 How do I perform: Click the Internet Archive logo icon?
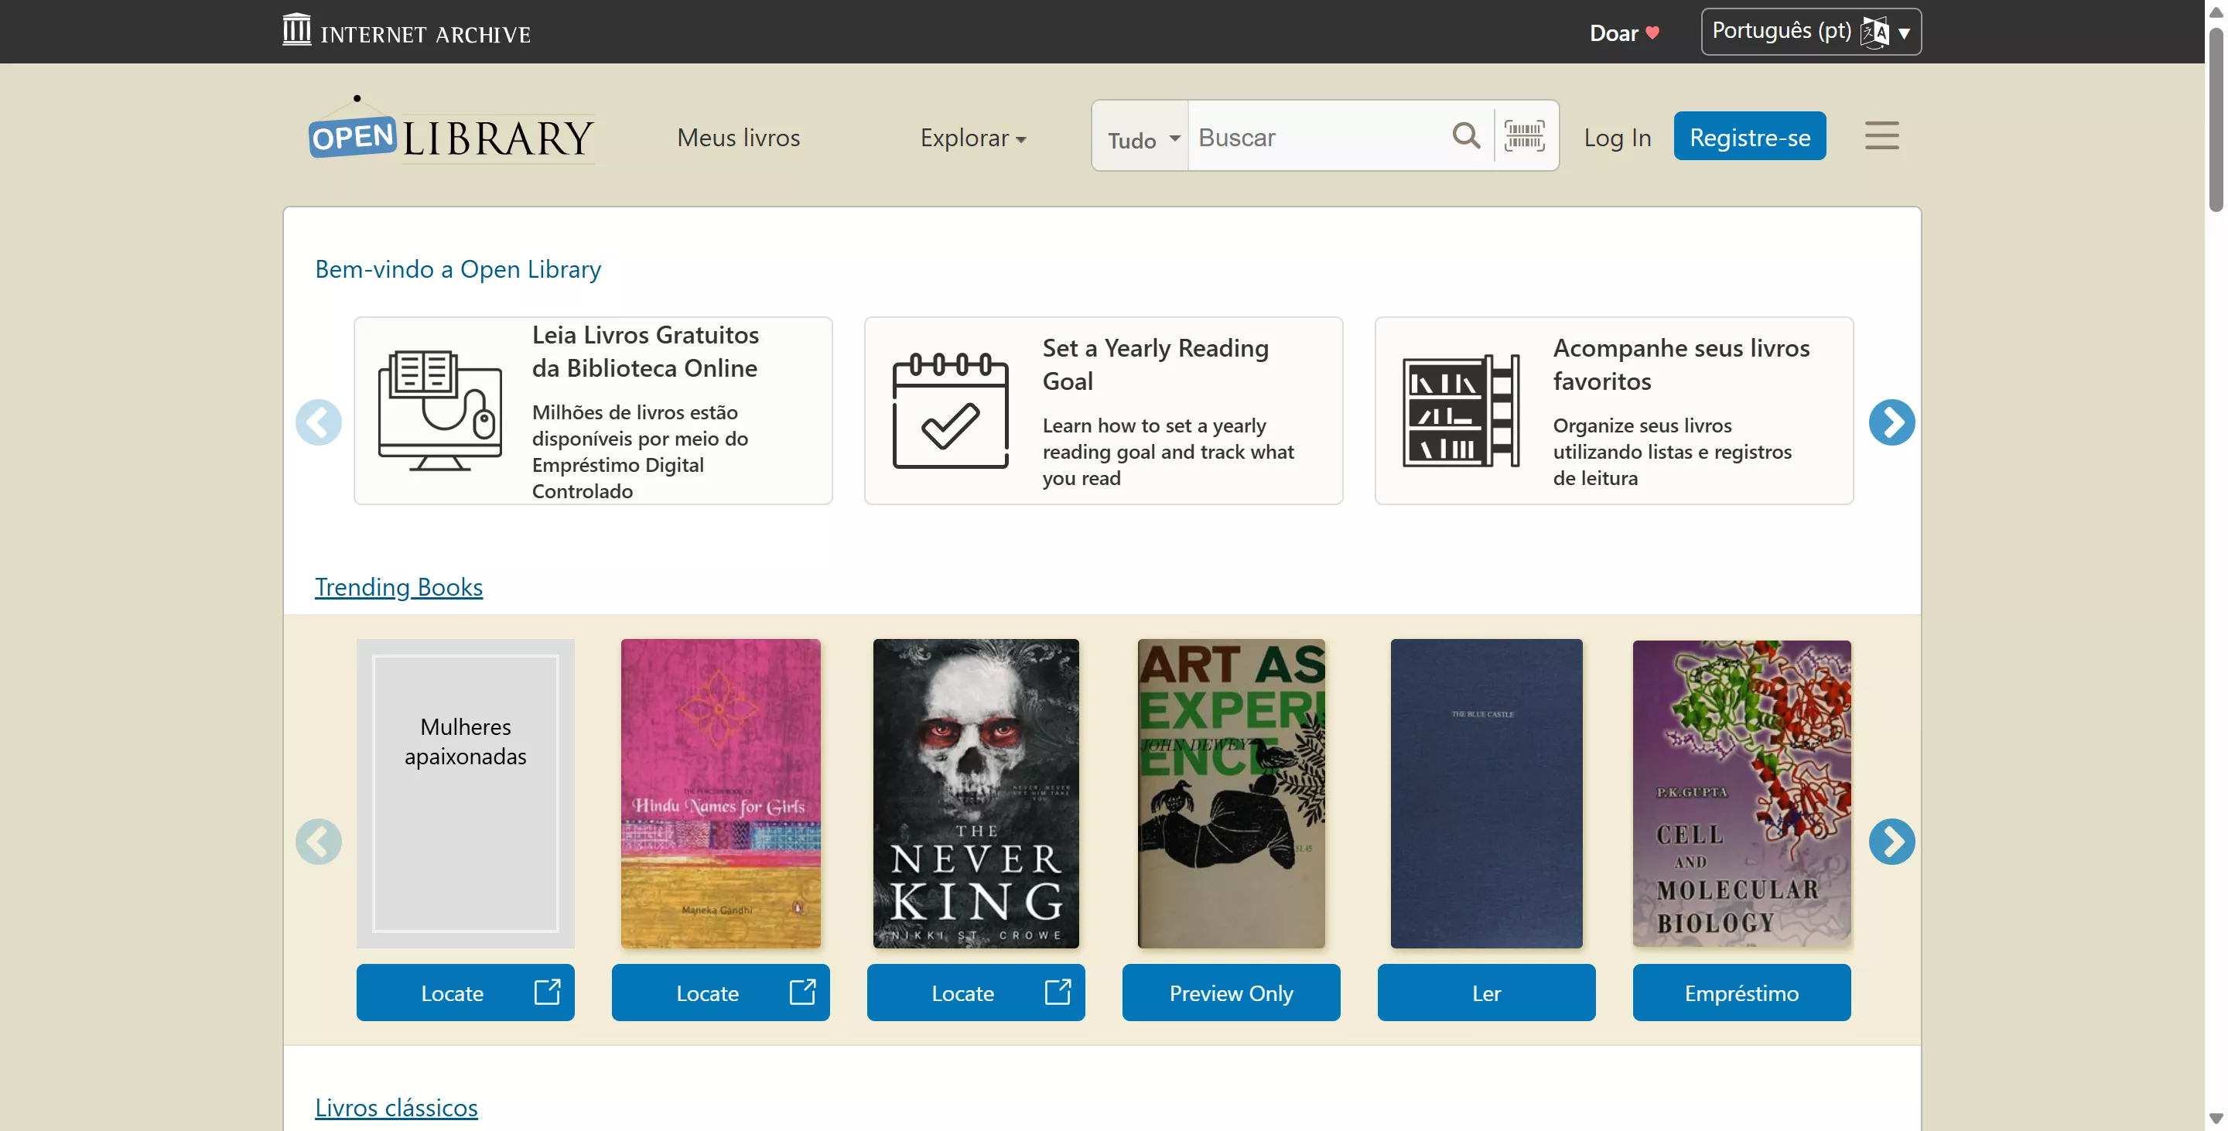(296, 30)
